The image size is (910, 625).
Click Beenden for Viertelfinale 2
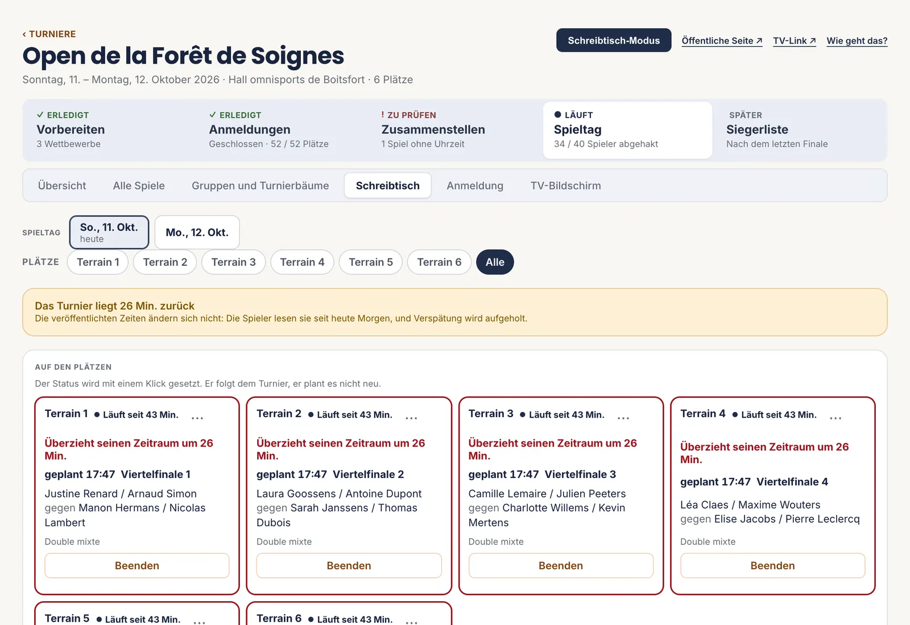349,566
